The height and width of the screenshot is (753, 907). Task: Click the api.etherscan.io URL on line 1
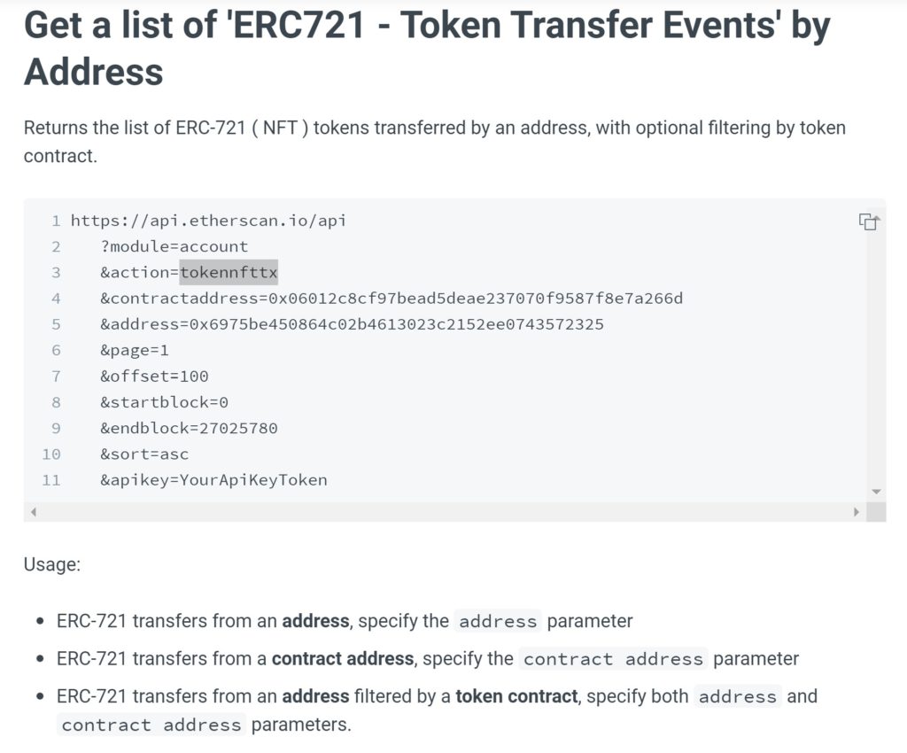coord(208,221)
